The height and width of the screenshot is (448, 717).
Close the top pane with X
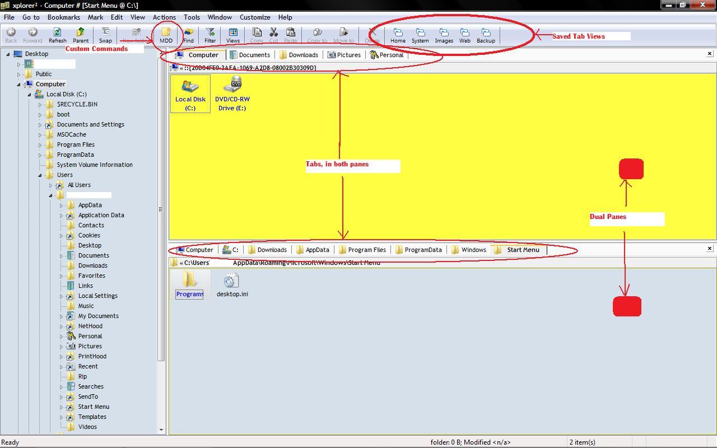710,54
